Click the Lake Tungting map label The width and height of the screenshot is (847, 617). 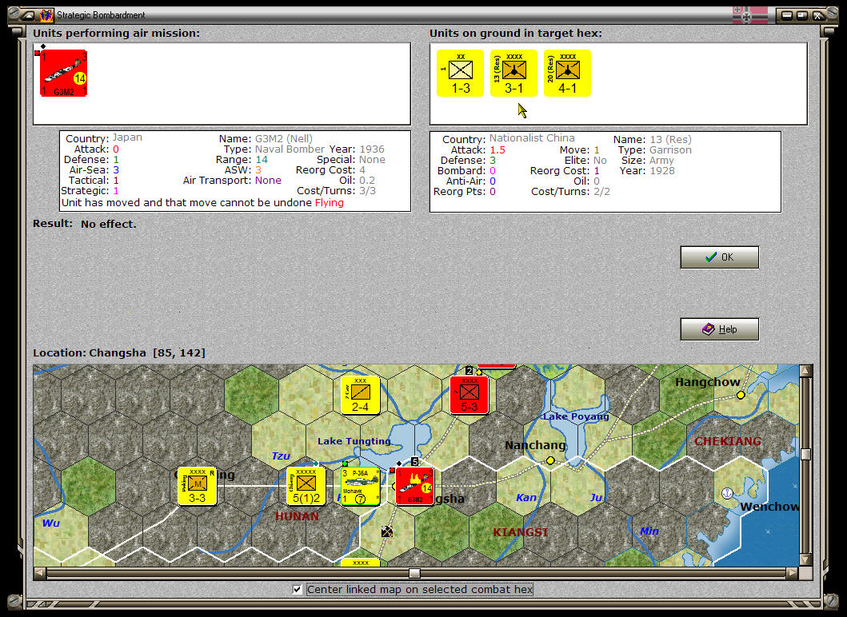354,441
